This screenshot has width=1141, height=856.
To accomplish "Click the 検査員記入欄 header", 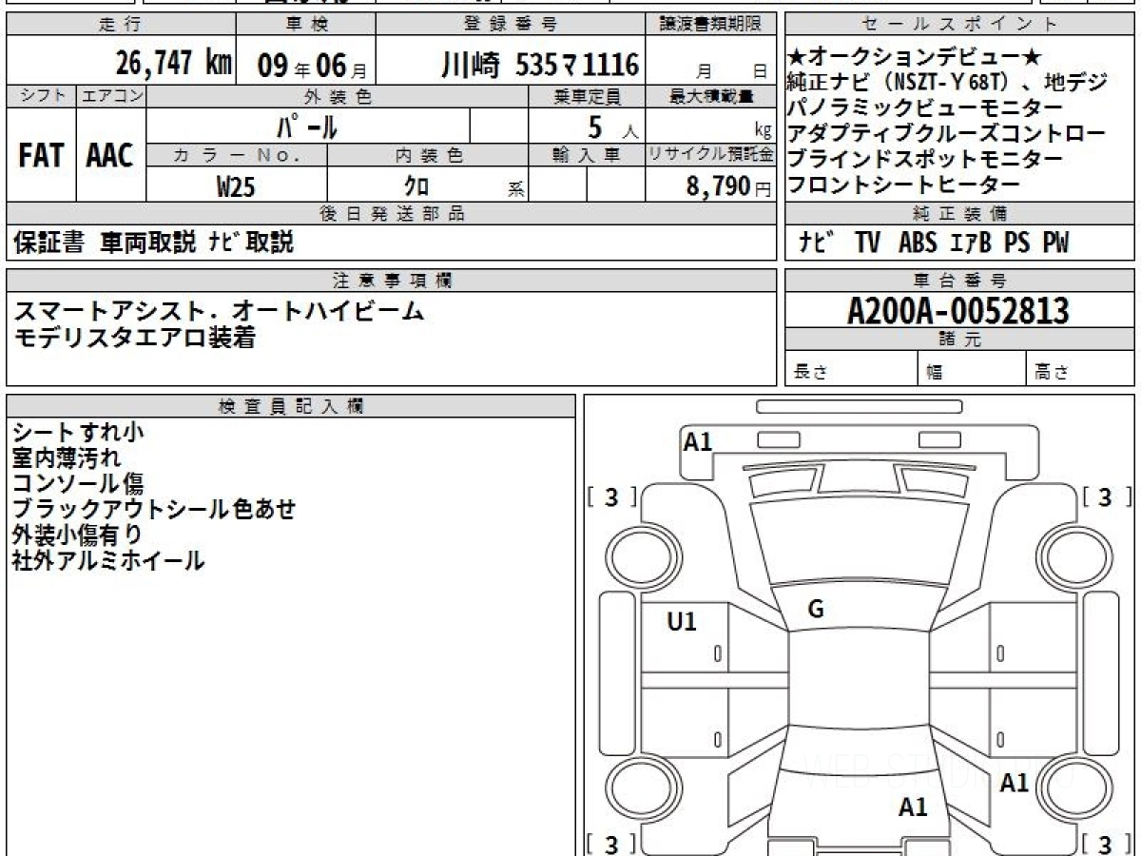I will tap(291, 405).
